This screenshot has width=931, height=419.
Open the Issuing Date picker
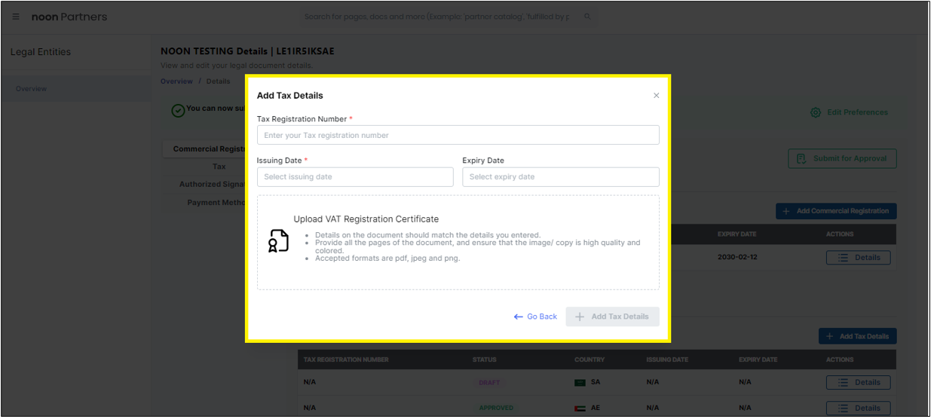pos(354,177)
